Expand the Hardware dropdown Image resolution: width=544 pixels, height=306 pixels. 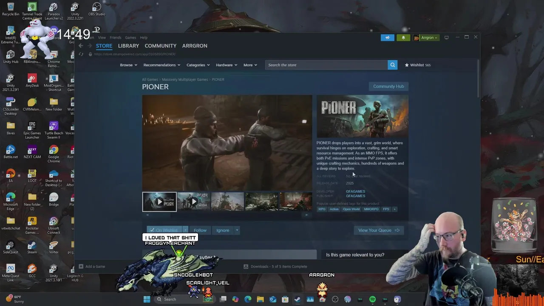227,65
